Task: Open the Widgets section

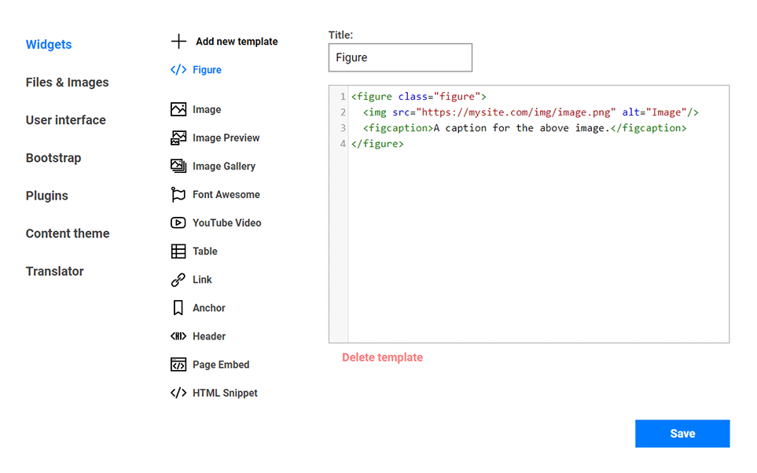Action: pos(49,45)
